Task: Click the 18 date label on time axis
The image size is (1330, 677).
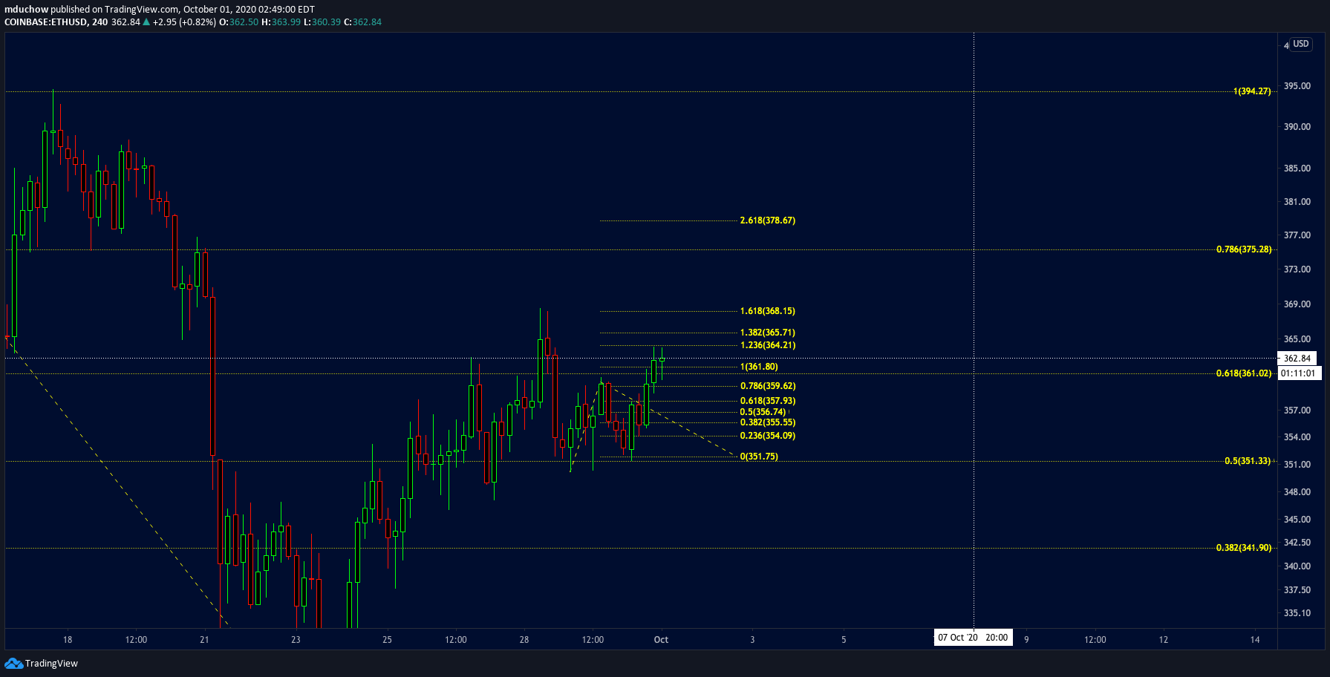Action: 68,640
